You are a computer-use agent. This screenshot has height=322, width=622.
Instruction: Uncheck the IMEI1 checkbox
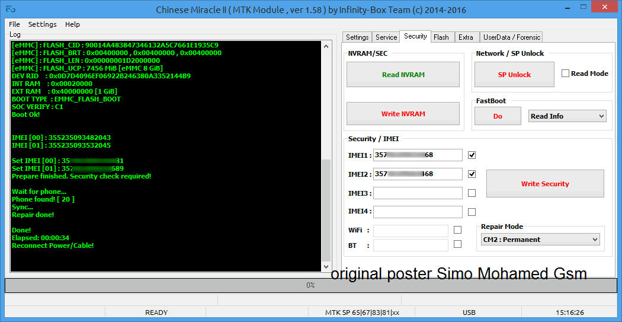click(x=472, y=155)
